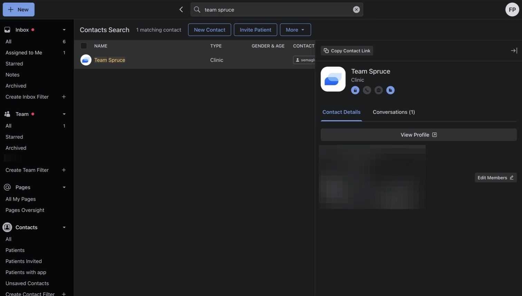522x296 pixels.
Task: Click Create Team Filter
Action: pyautogui.click(x=27, y=170)
